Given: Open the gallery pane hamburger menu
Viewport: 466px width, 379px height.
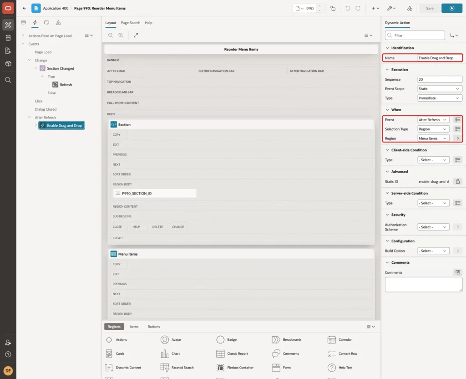Looking at the screenshot, I should pyautogui.click(x=370, y=327).
